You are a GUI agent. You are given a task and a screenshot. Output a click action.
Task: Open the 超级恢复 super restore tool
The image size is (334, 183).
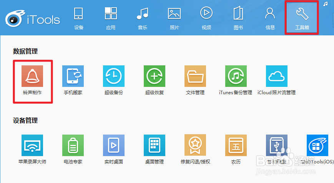155,76
